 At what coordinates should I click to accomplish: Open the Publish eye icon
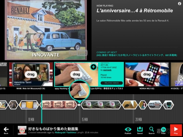point(128,130)
